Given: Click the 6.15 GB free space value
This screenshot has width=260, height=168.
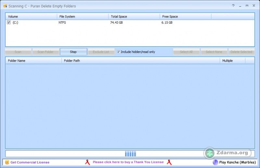Looking at the screenshot, I should tap(167, 22).
